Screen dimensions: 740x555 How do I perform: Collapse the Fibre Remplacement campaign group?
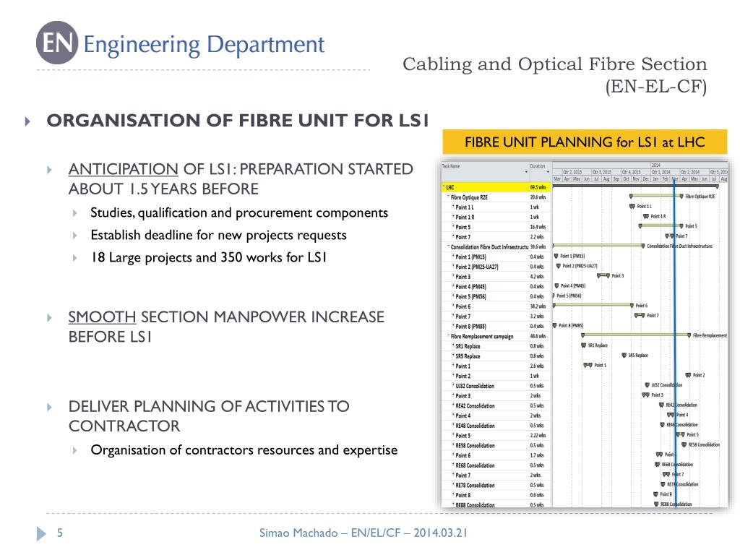pyautogui.click(x=448, y=336)
